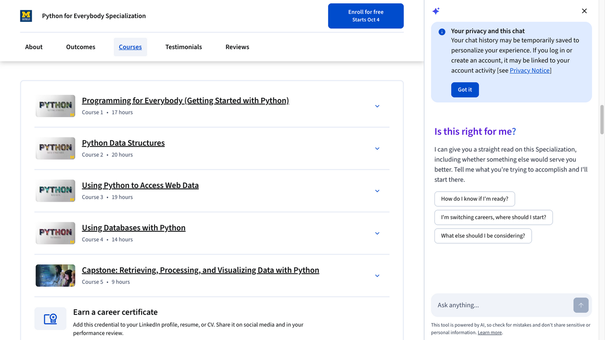
Task: Click the info icon beside privacy notice
Action: (442, 32)
